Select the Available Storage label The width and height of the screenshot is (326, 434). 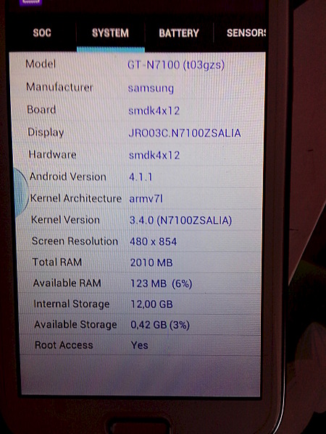(x=75, y=325)
